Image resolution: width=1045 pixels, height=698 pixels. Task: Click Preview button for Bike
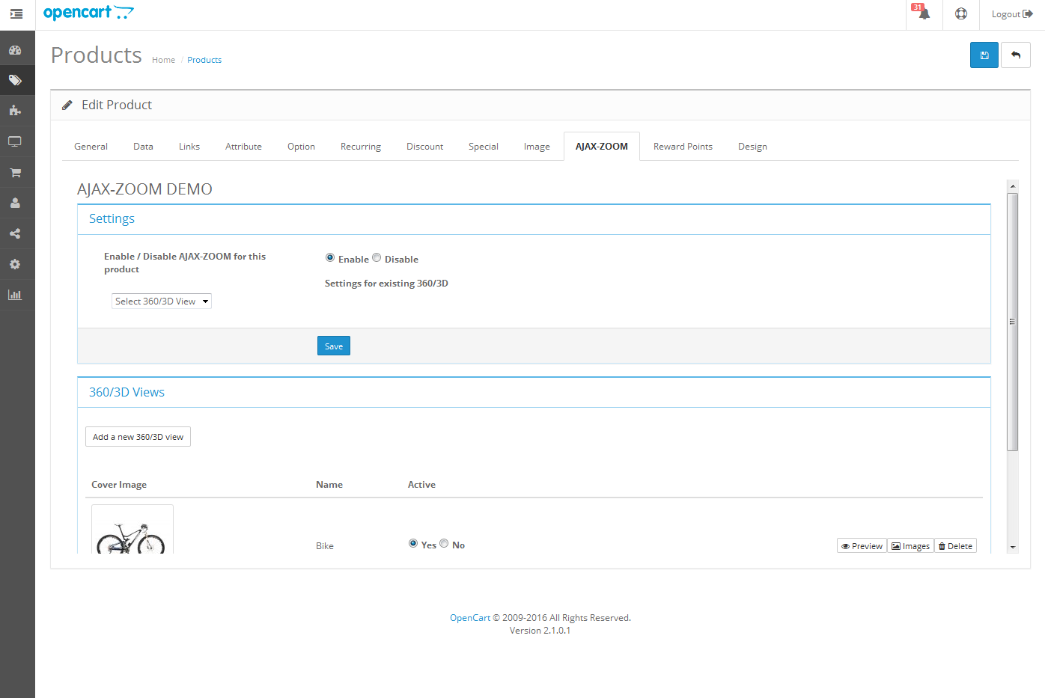(862, 546)
